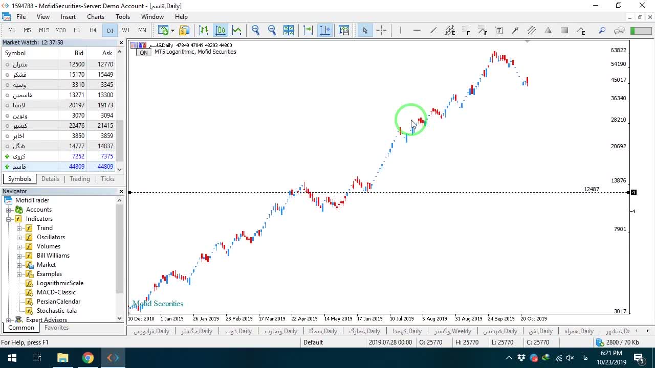Image resolution: width=655 pixels, height=368 pixels.
Task: Switch chart to line chart mode
Action: pos(237,31)
